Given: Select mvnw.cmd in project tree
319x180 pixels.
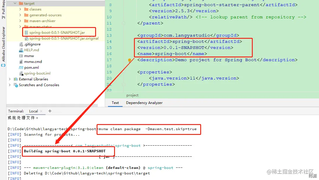Looking at the screenshot, I should [x=33, y=62].
